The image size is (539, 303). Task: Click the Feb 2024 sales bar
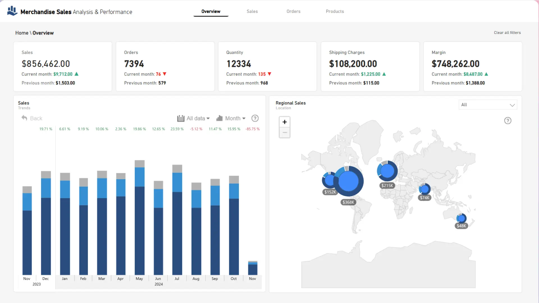tap(83, 226)
